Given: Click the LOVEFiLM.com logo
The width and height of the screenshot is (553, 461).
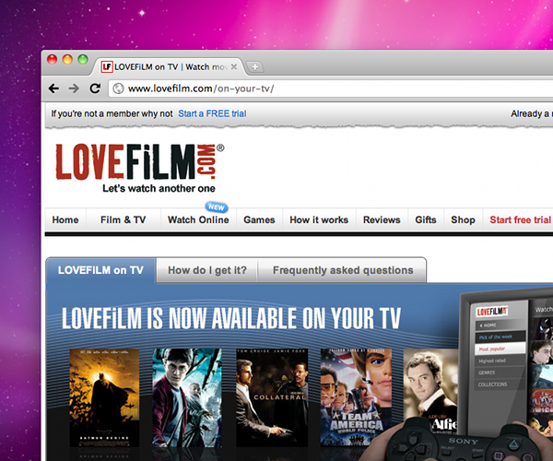Looking at the screenshot, I should [140, 161].
